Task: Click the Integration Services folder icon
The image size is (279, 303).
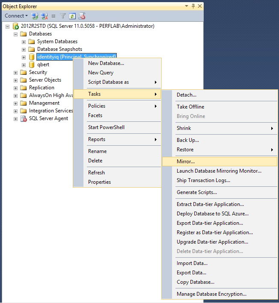Action: coord(24,111)
